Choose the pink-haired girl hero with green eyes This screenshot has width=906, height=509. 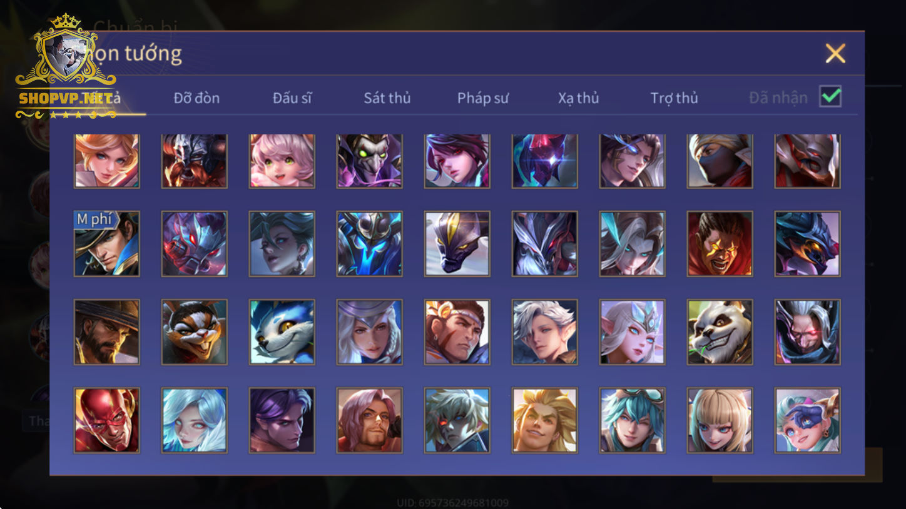point(282,161)
